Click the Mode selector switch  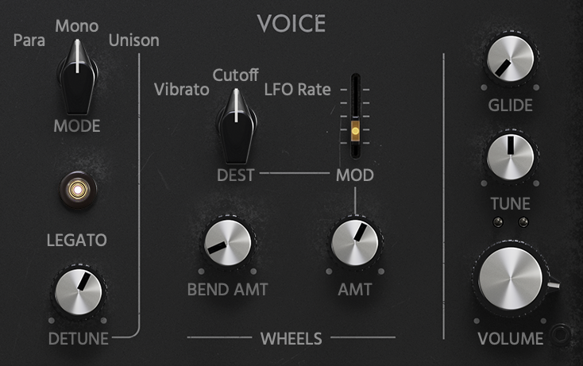coord(77,77)
